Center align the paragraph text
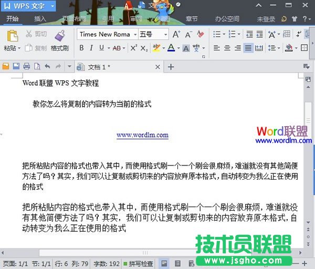Screen dimensions: 315x269 coord(227,48)
